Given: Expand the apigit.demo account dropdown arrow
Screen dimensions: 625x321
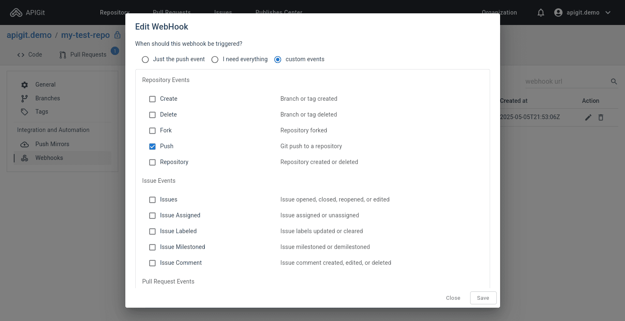Looking at the screenshot, I should tap(608, 12).
